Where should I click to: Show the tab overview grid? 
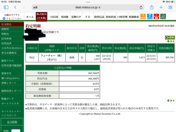tap(170, 7)
